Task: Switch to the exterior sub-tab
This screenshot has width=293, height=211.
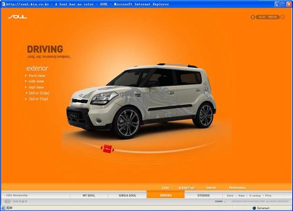Action: coord(187,188)
